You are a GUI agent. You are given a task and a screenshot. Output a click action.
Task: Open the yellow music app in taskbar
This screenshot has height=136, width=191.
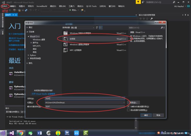click(58, 133)
